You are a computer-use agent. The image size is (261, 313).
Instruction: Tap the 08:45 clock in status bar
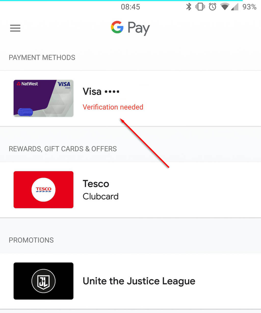pyautogui.click(x=130, y=7)
